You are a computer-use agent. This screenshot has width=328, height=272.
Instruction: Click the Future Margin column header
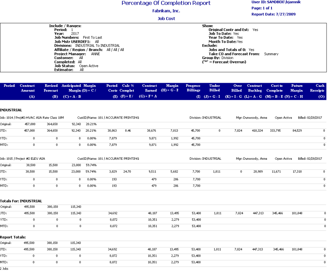point(297,88)
